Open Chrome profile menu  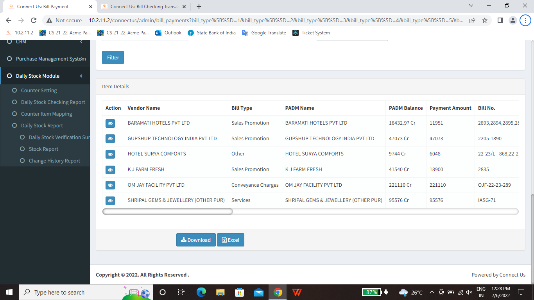point(512,20)
